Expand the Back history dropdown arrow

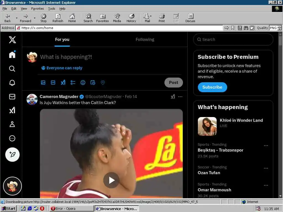click(17, 18)
